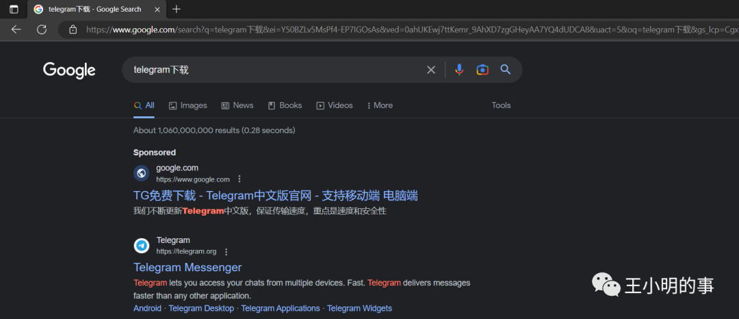Expand the More search categories menu
Viewport: 739px width, 319px height.
(380, 105)
